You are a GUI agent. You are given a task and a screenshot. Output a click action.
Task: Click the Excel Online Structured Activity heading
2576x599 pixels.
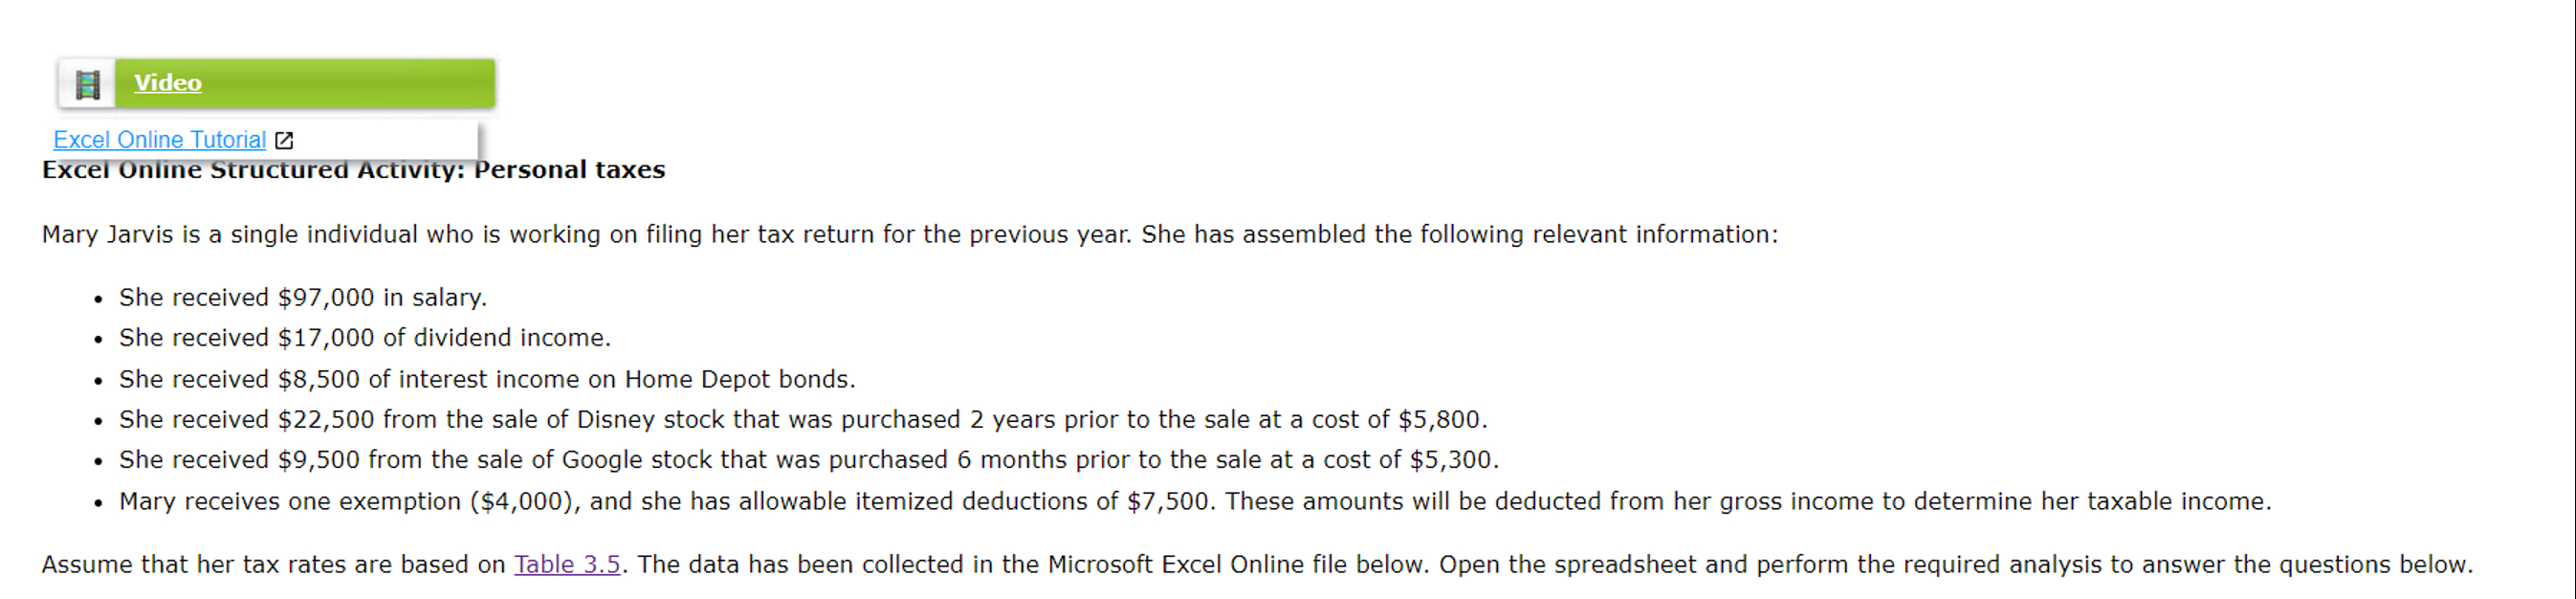pyautogui.click(x=352, y=169)
